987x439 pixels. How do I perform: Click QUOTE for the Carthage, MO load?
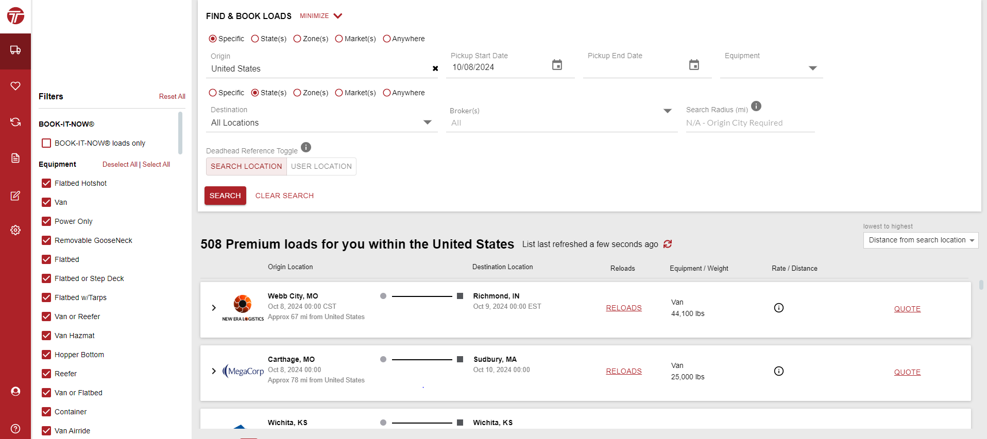[907, 372]
